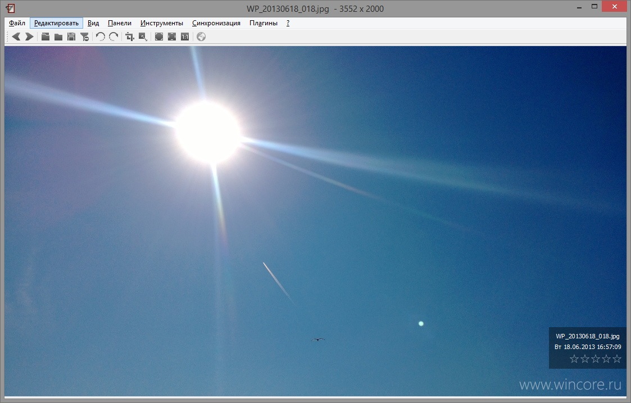Go to previous image arrow
The width and height of the screenshot is (631, 403).
tap(16, 37)
